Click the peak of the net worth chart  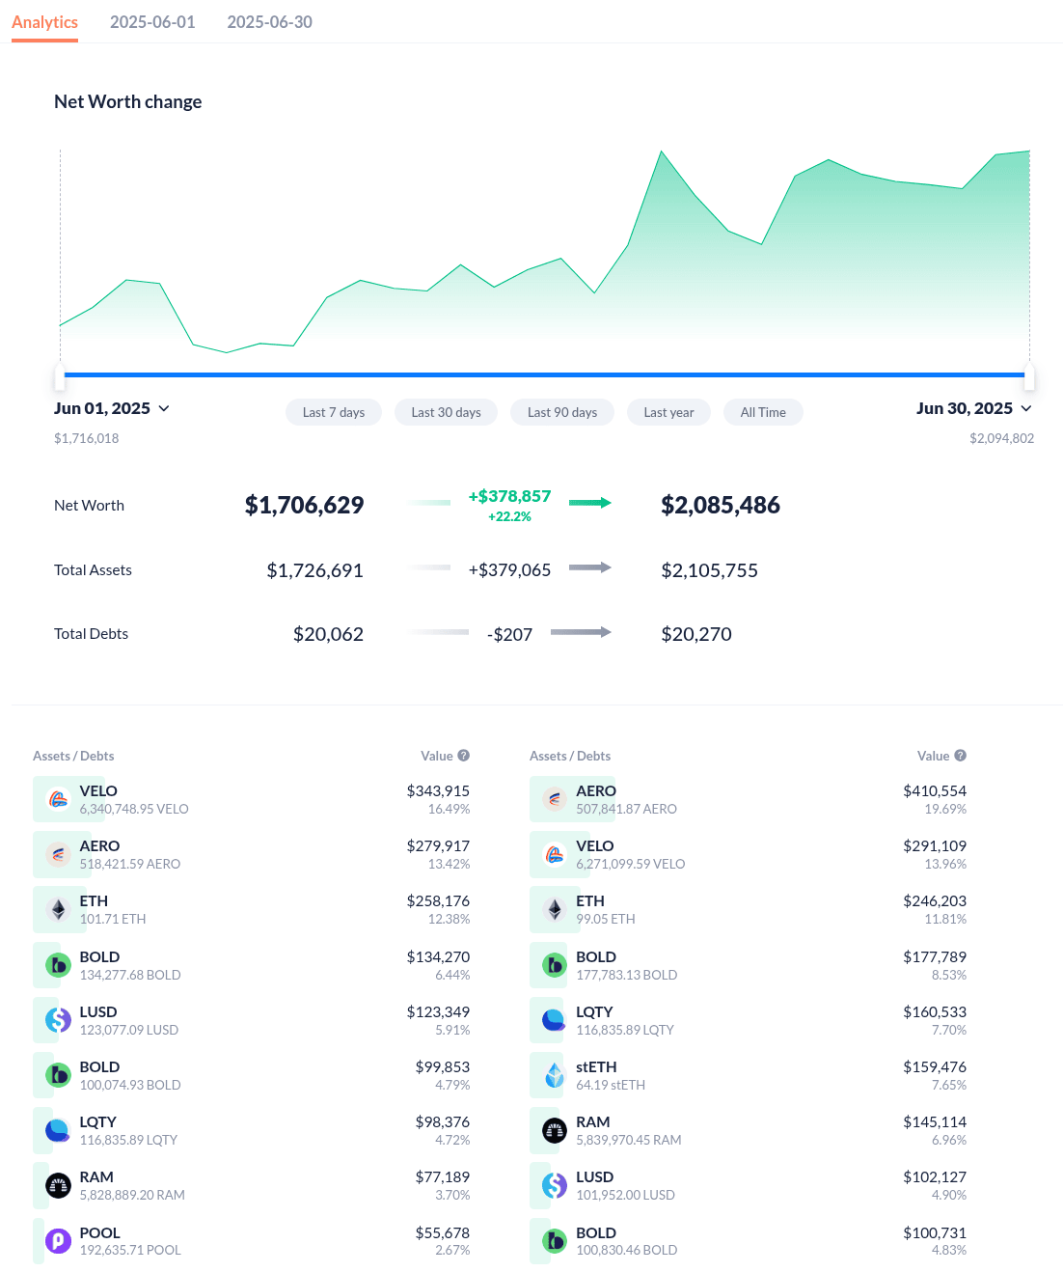(662, 152)
